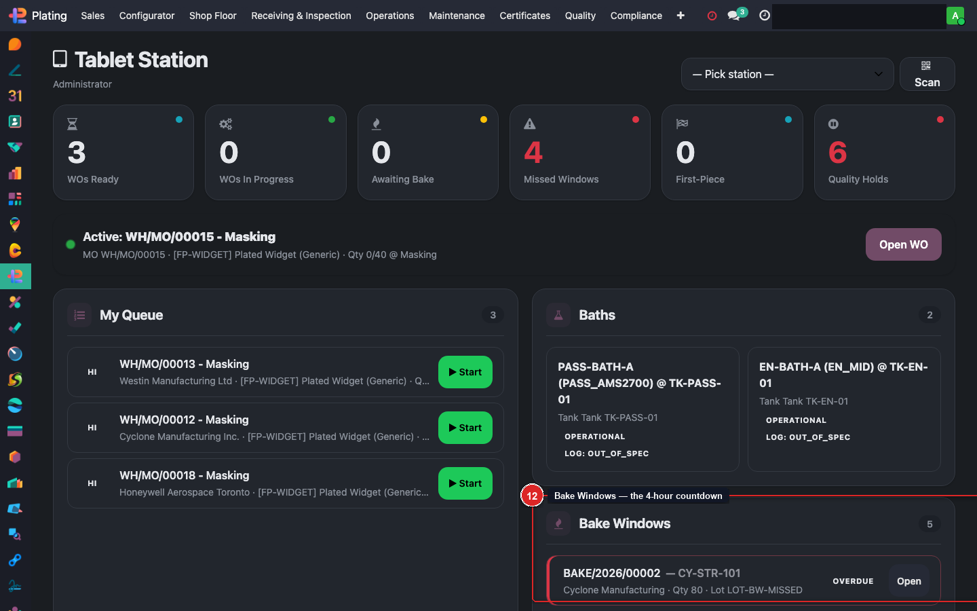Screen dimensions: 977x611
Task: Select the Quality menu item
Action: click(x=580, y=16)
